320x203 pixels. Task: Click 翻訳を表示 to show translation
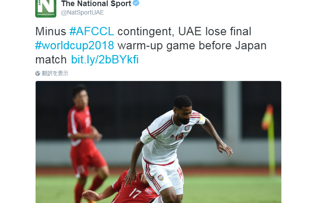pos(55,73)
